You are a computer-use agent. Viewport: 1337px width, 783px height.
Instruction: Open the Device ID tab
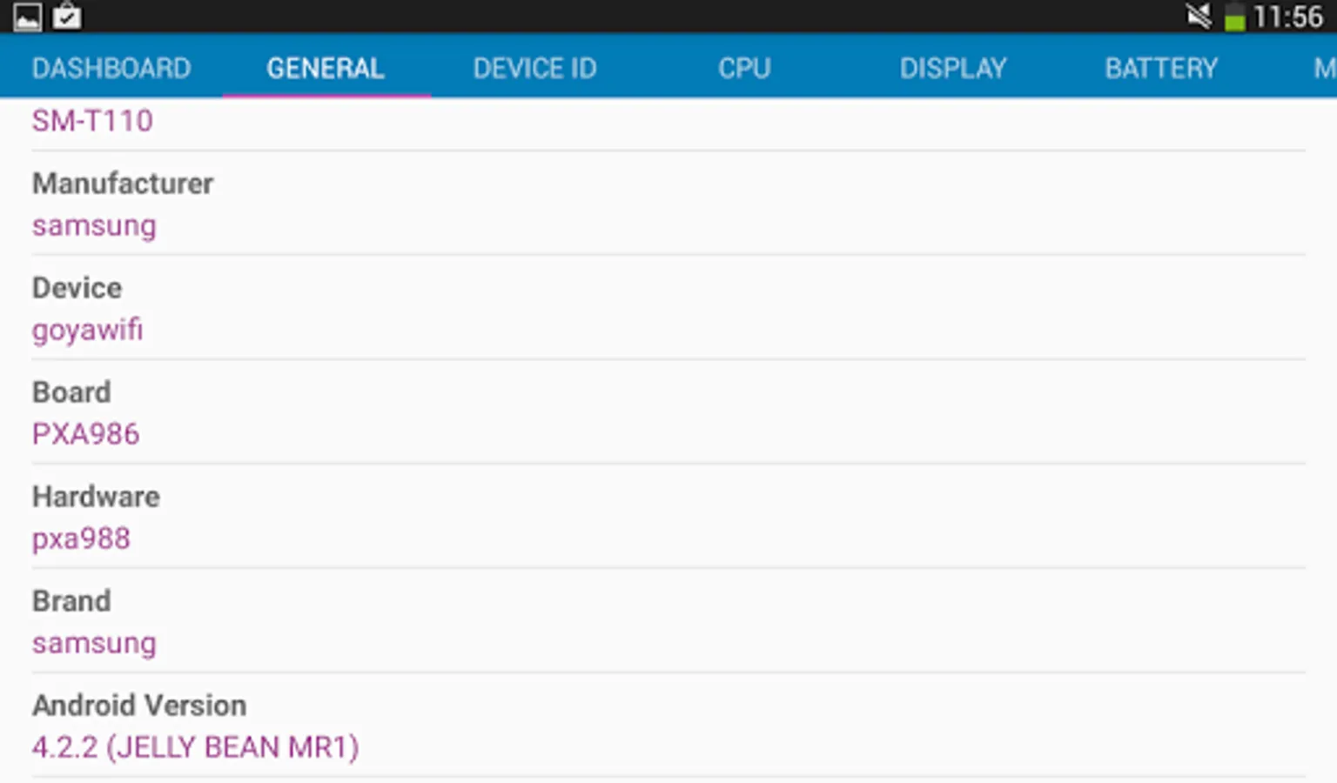(534, 68)
